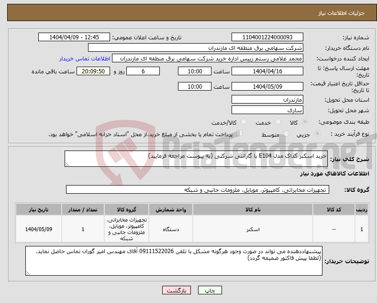Click the تعداد / مقدار column header
Image resolution: width=377 pixels, height=303 pixels.
(x=83, y=210)
